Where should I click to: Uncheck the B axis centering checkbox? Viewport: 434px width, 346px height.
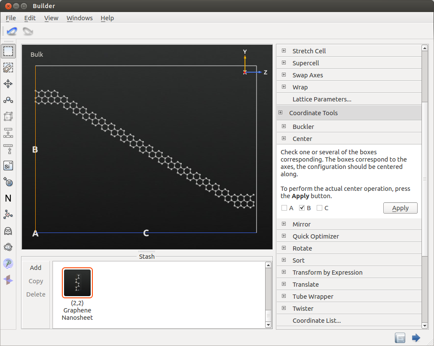302,208
